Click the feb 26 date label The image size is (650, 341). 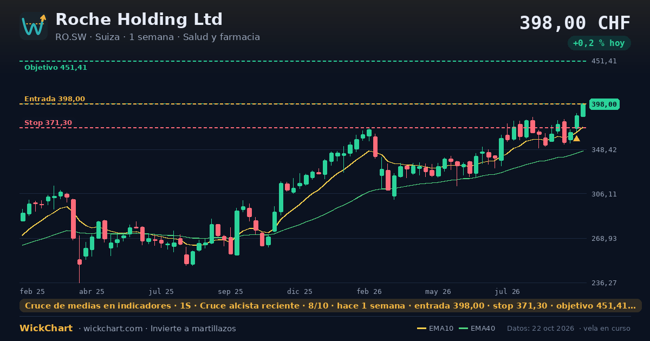369,291
